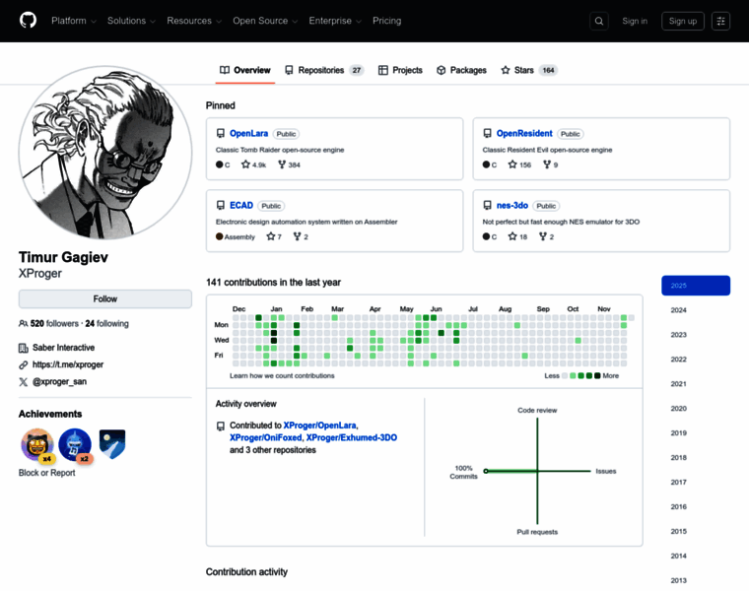Expand the Open Source menu
The image size is (749, 591).
pos(265,21)
